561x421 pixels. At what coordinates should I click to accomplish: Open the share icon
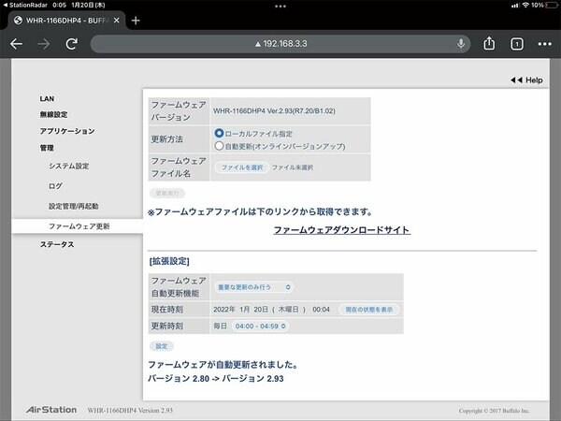489,43
